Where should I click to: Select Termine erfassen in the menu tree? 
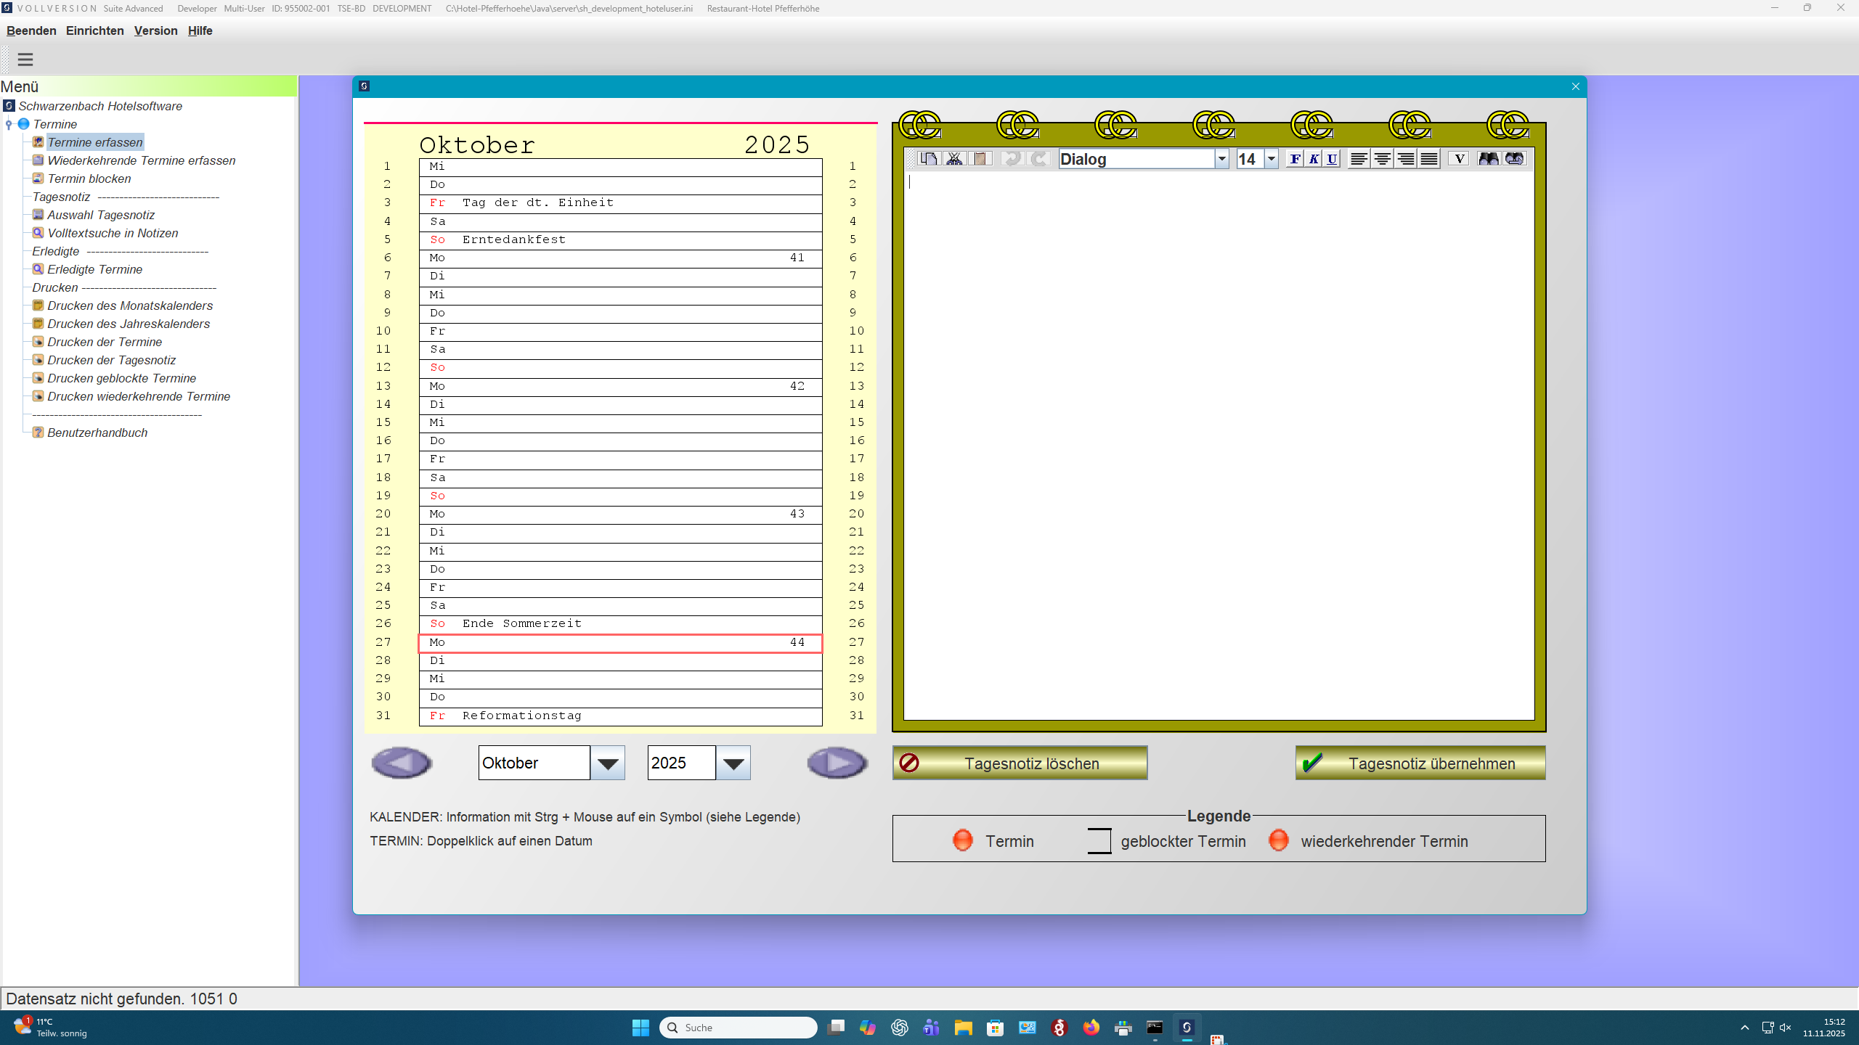click(x=95, y=142)
